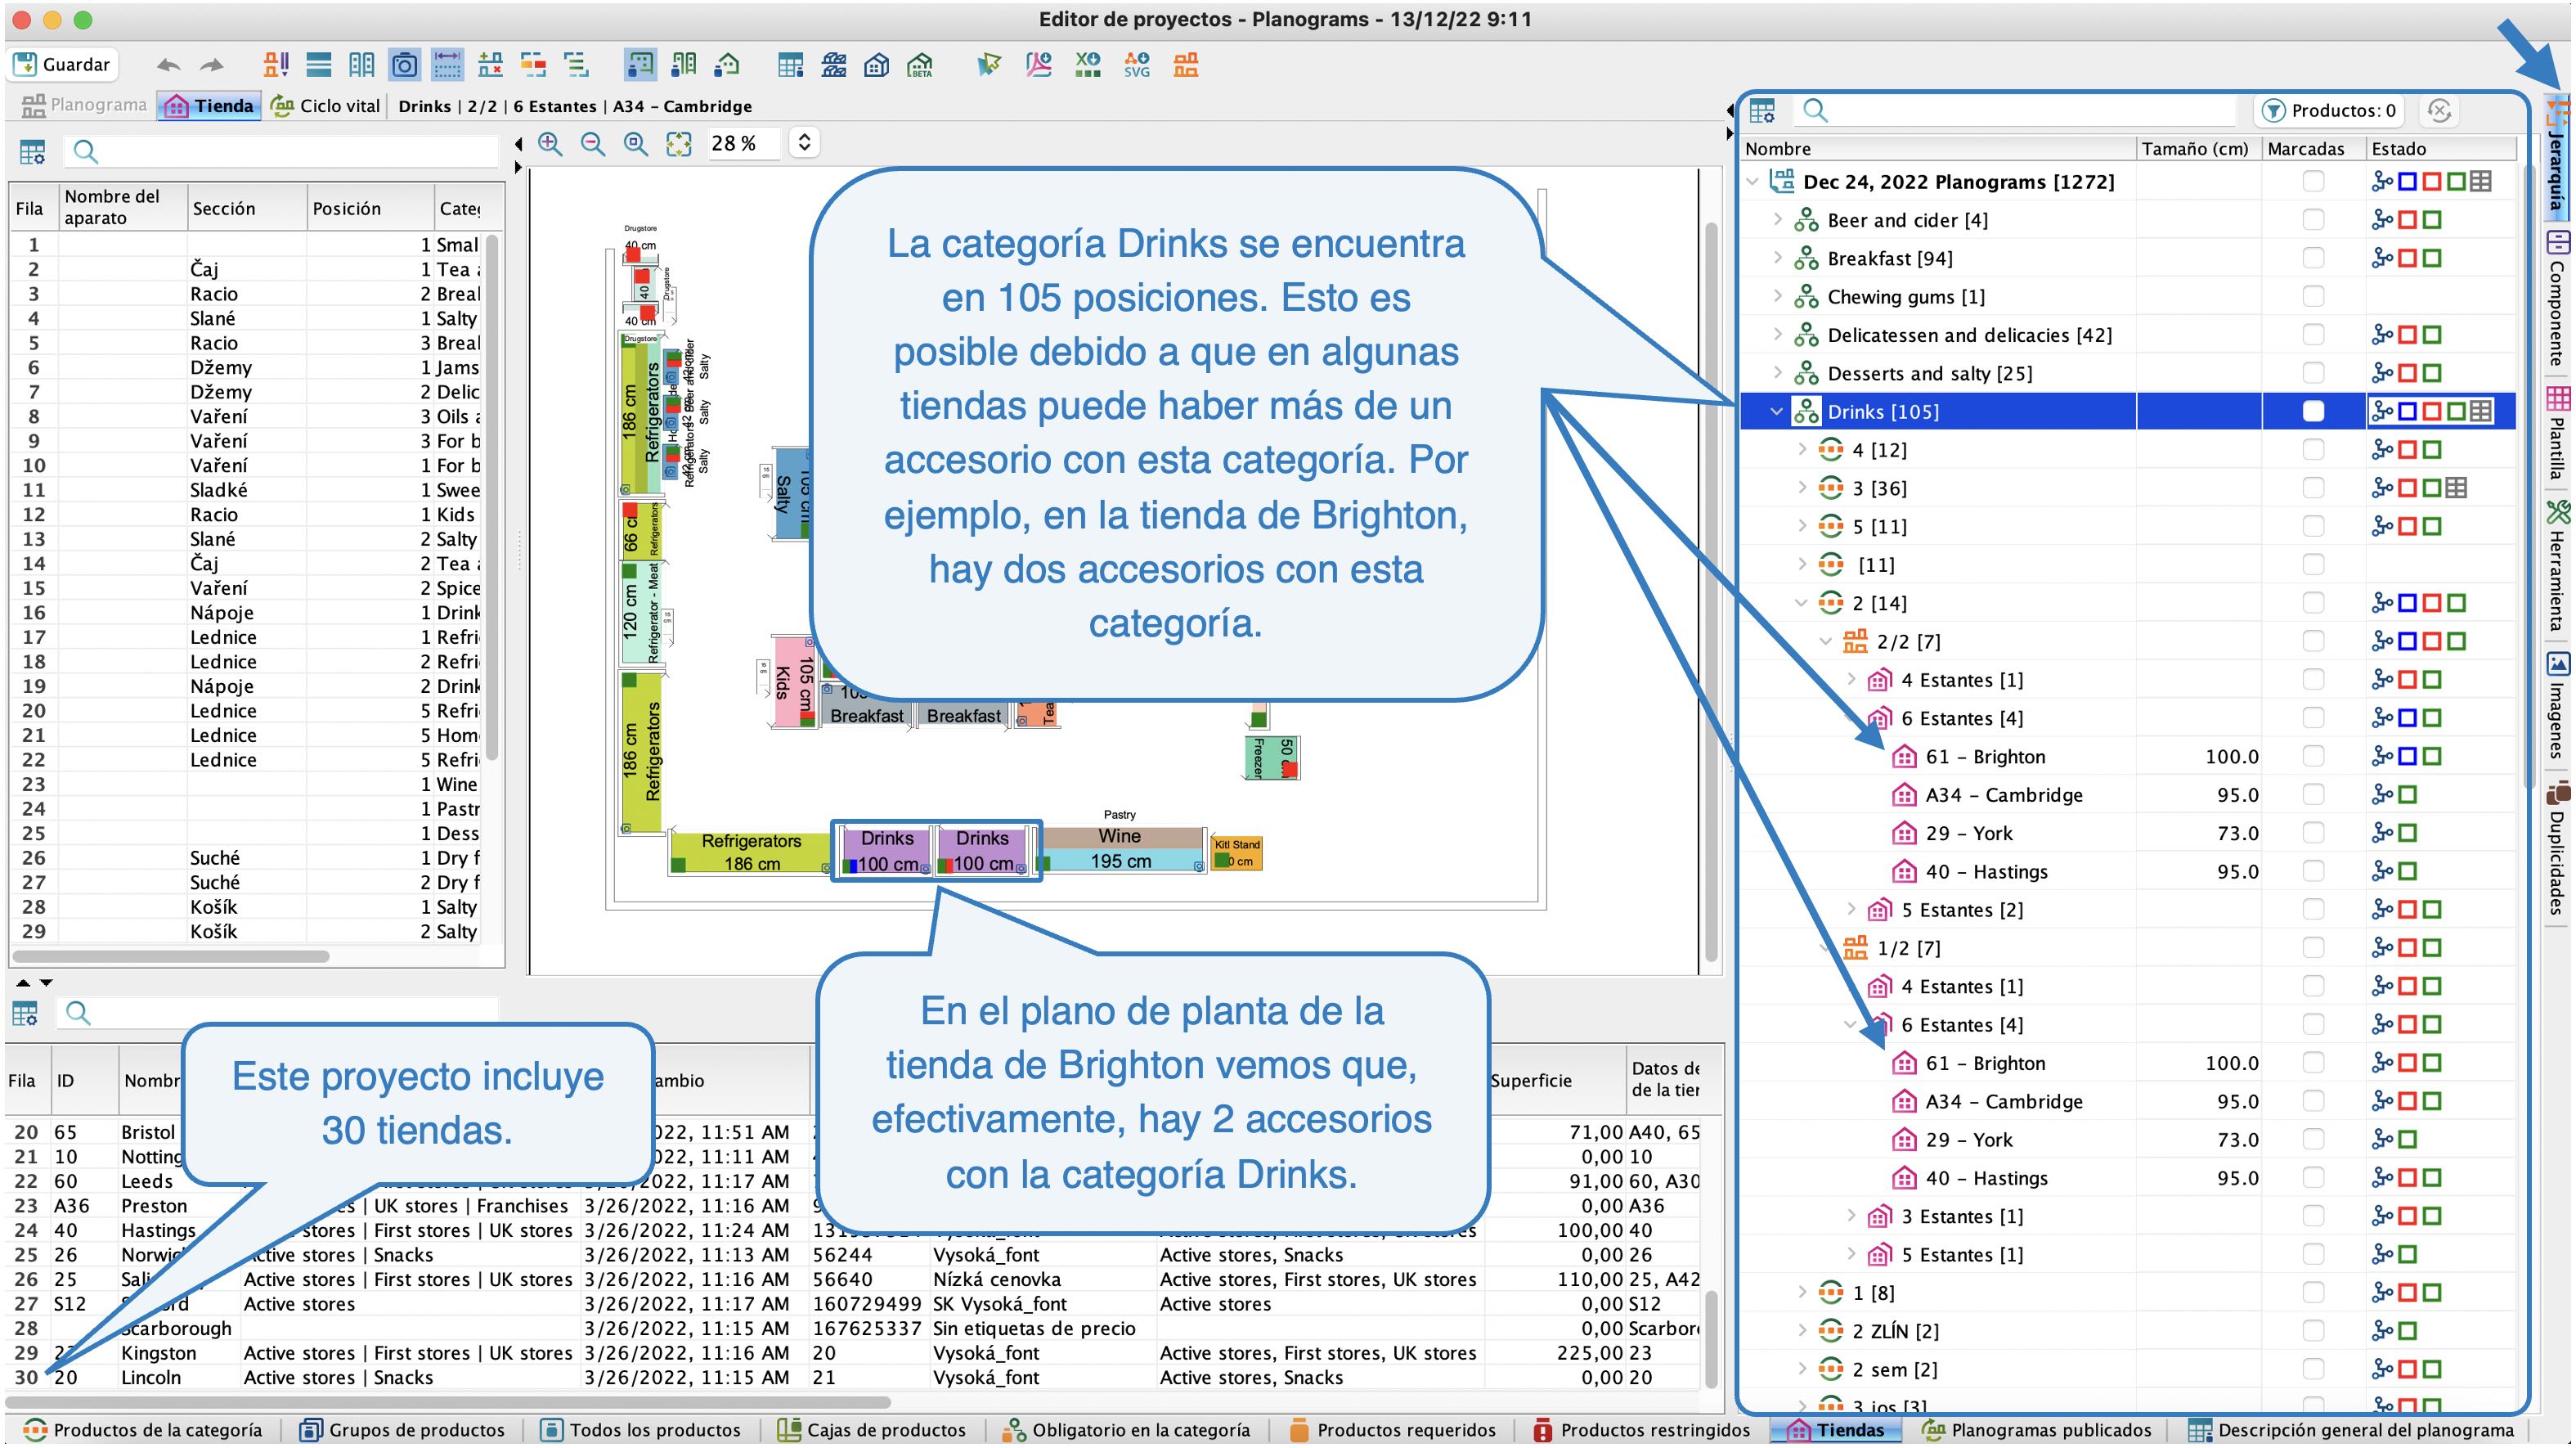Click the double cabinet fixtures icon
Image resolution: width=2576 pixels, height=1448 pixels.
coord(362,65)
